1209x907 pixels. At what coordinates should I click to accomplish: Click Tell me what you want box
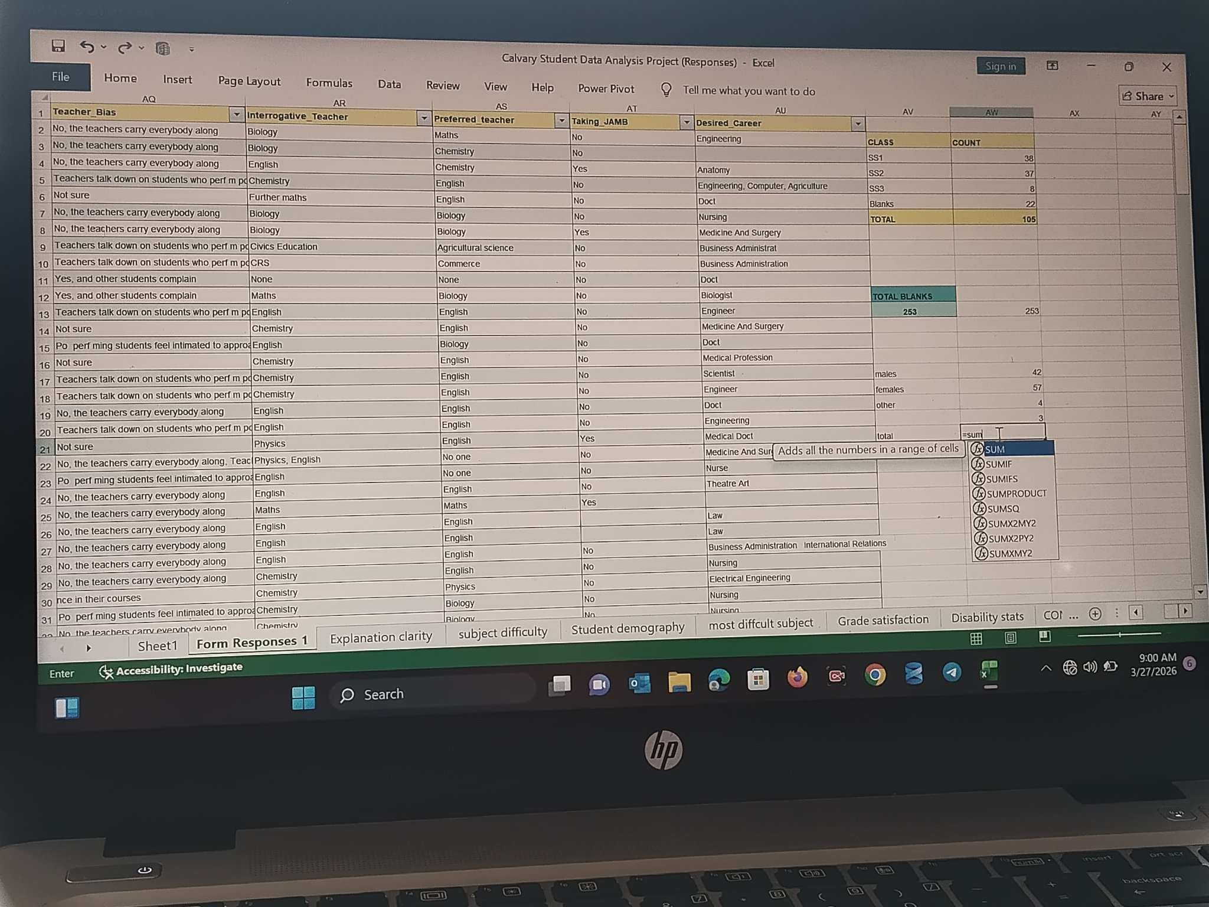[x=749, y=91]
